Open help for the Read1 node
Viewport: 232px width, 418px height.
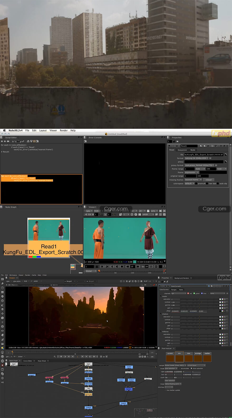pos(221,146)
